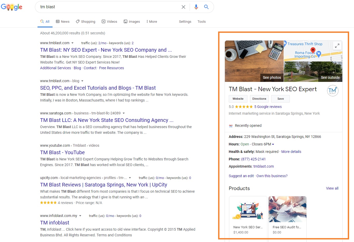
Task: Switch to the Shopping tab
Action: (86, 22)
